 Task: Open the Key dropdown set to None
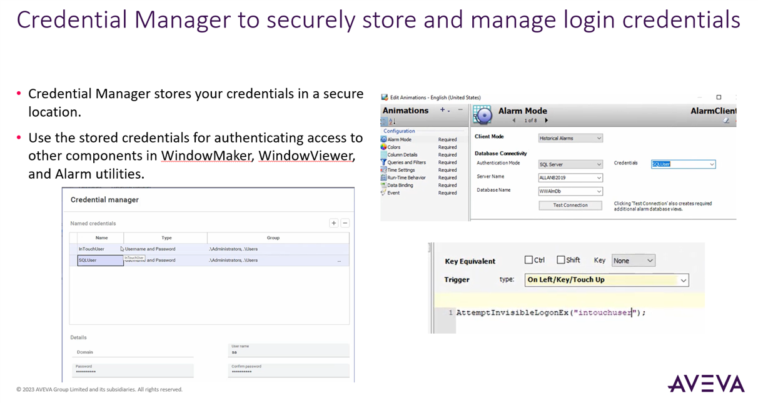633,261
